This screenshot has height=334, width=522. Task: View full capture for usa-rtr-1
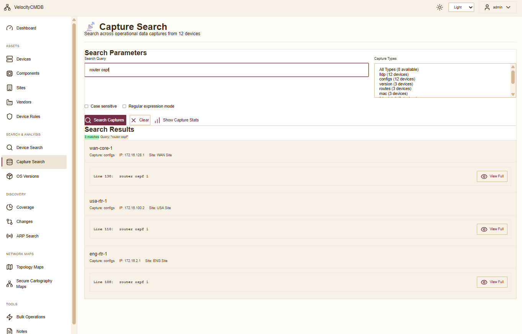click(x=492, y=229)
